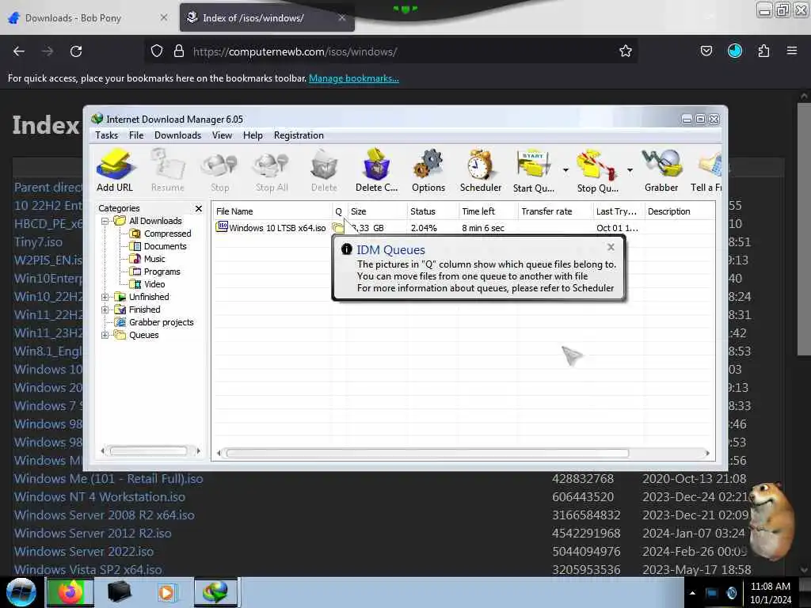Open the Registration menu
Image resolution: width=811 pixels, height=608 pixels.
click(299, 135)
